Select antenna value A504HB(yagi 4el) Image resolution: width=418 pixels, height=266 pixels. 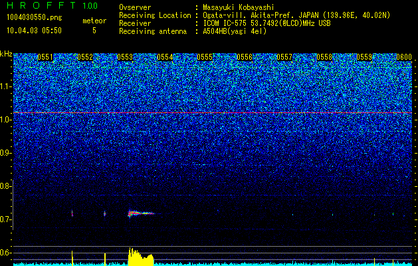[x=235, y=31]
